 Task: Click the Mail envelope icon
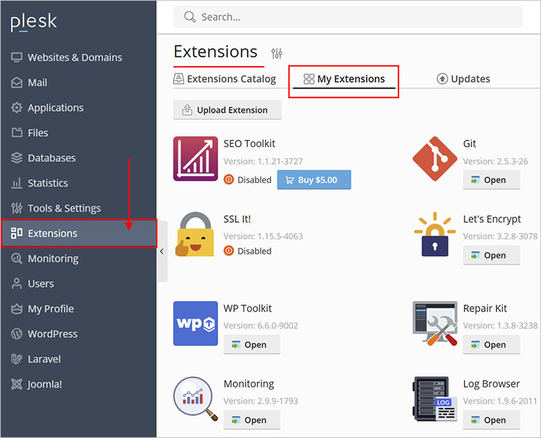17,83
